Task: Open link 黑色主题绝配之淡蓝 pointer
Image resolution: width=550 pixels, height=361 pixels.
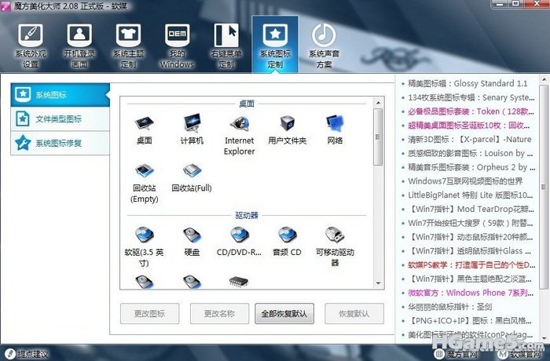Action: click(471, 279)
